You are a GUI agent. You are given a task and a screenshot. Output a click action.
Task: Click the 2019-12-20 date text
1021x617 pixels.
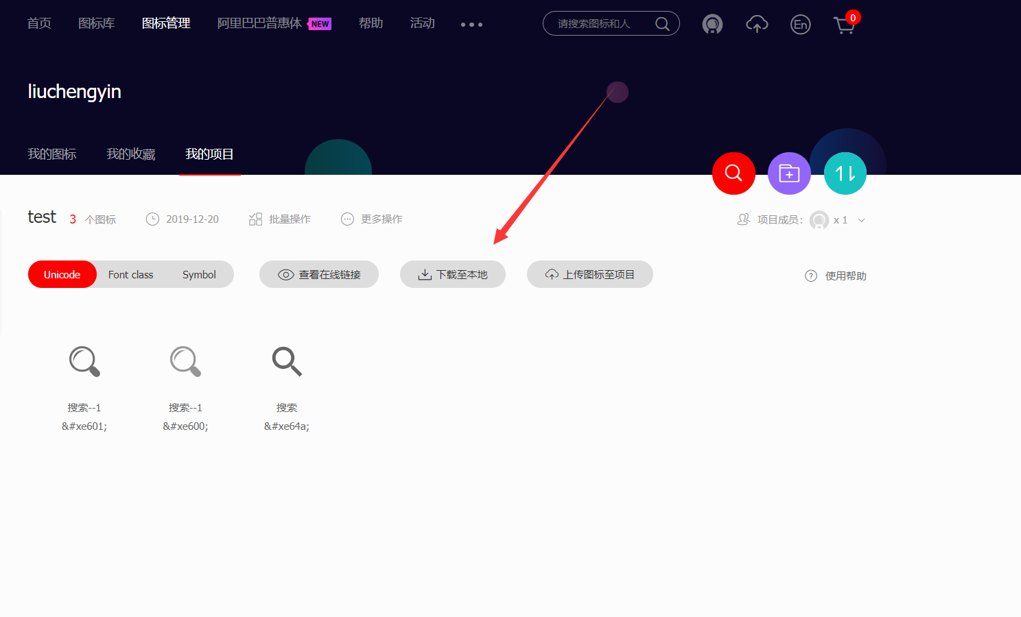point(192,219)
